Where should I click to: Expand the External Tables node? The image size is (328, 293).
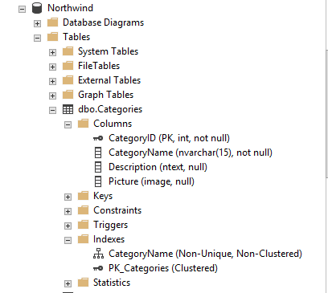coord(52,81)
